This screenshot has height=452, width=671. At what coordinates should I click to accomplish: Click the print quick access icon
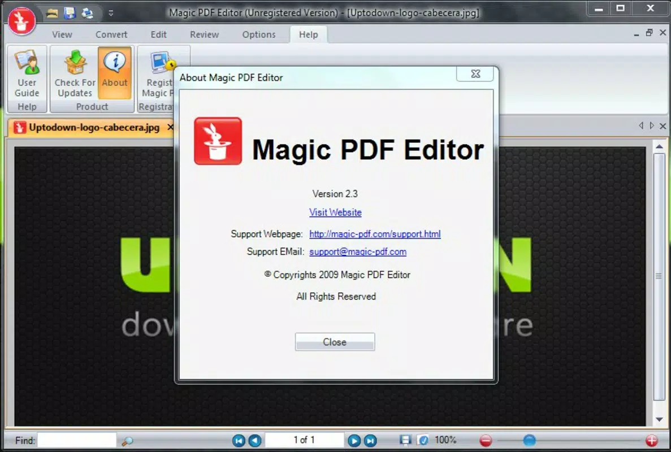pos(87,13)
